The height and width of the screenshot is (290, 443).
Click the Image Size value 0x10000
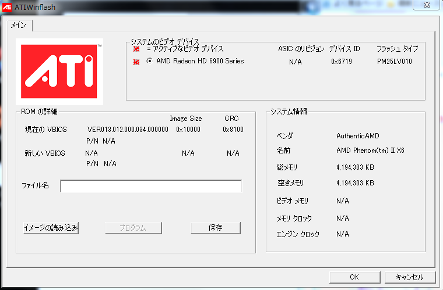[188, 130]
